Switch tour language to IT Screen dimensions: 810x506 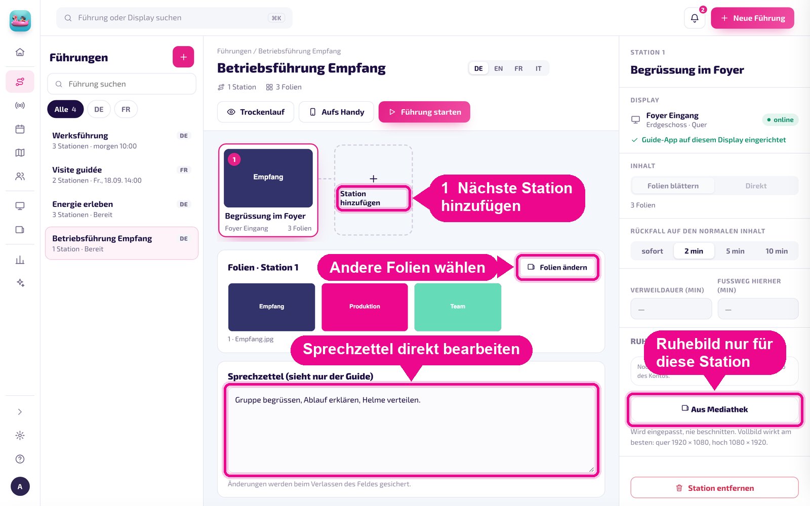pos(539,68)
